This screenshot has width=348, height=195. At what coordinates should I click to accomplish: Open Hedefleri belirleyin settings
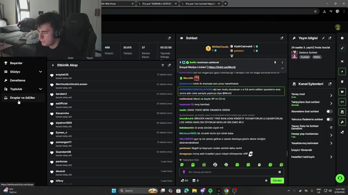[x=312, y=157]
